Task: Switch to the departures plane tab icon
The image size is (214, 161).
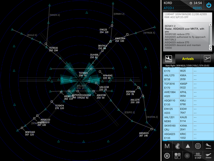Action: tap(207, 59)
